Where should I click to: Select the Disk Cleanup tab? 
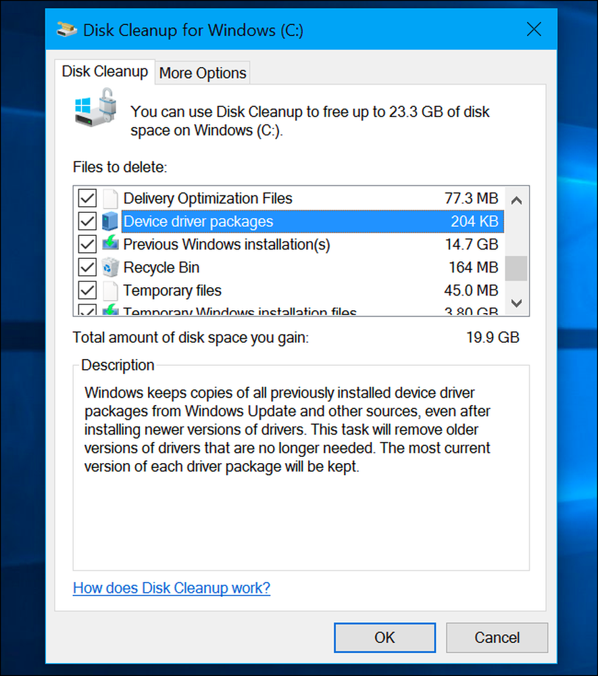click(105, 72)
